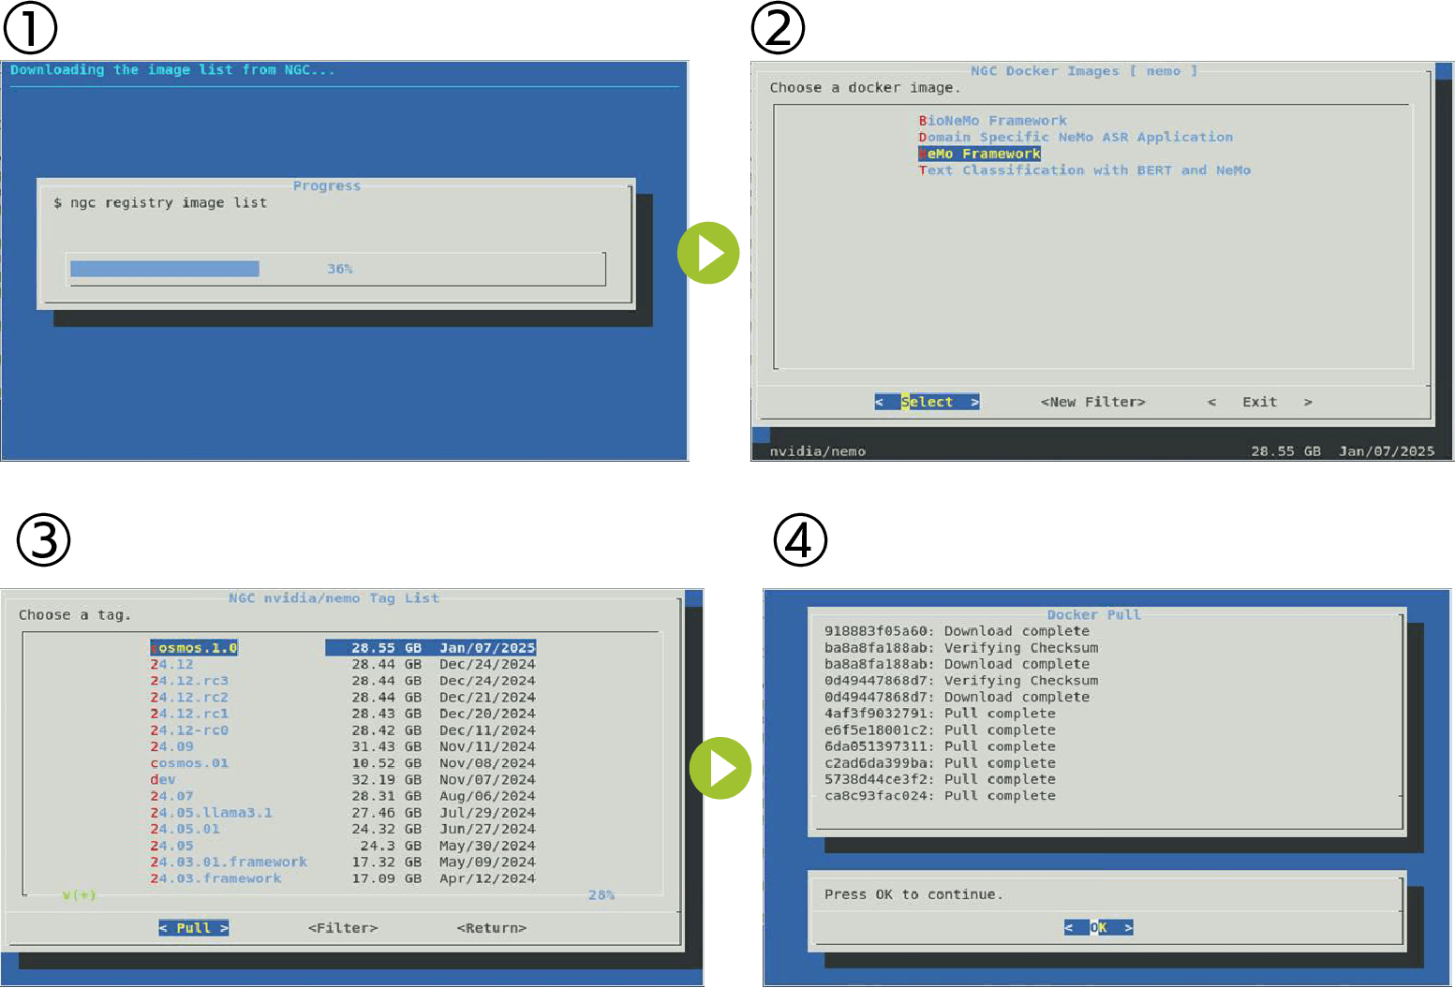Select the 24.07 tag
Screen dimensions: 1455x988
click(x=343, y=796)
